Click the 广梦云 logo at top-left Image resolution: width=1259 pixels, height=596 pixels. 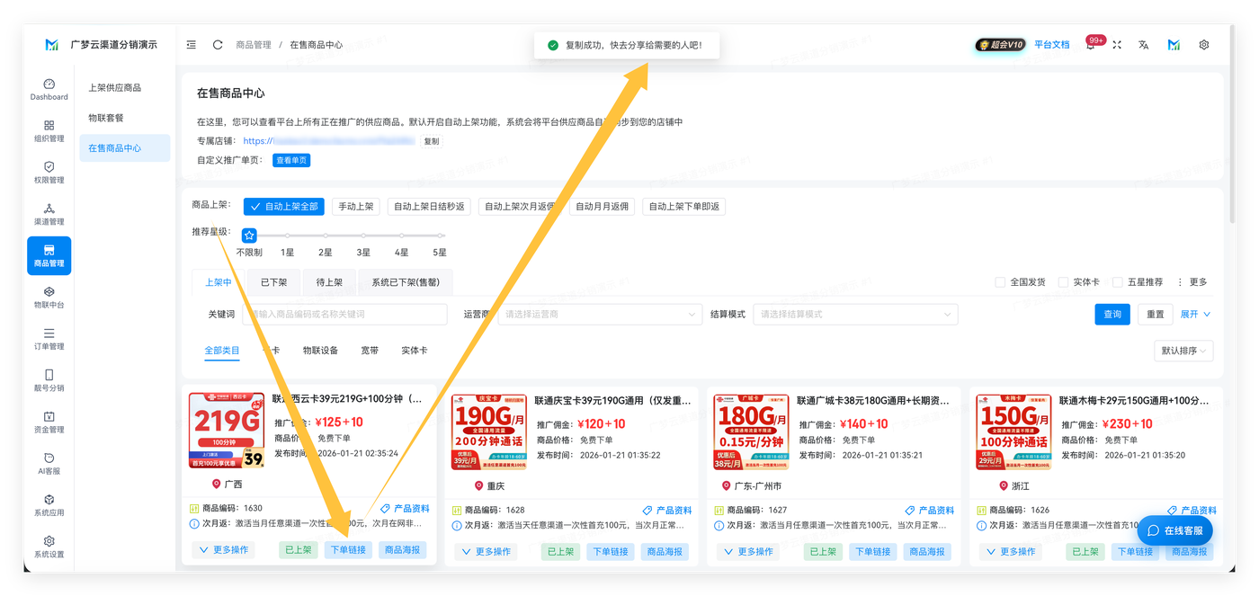[52, 45]
